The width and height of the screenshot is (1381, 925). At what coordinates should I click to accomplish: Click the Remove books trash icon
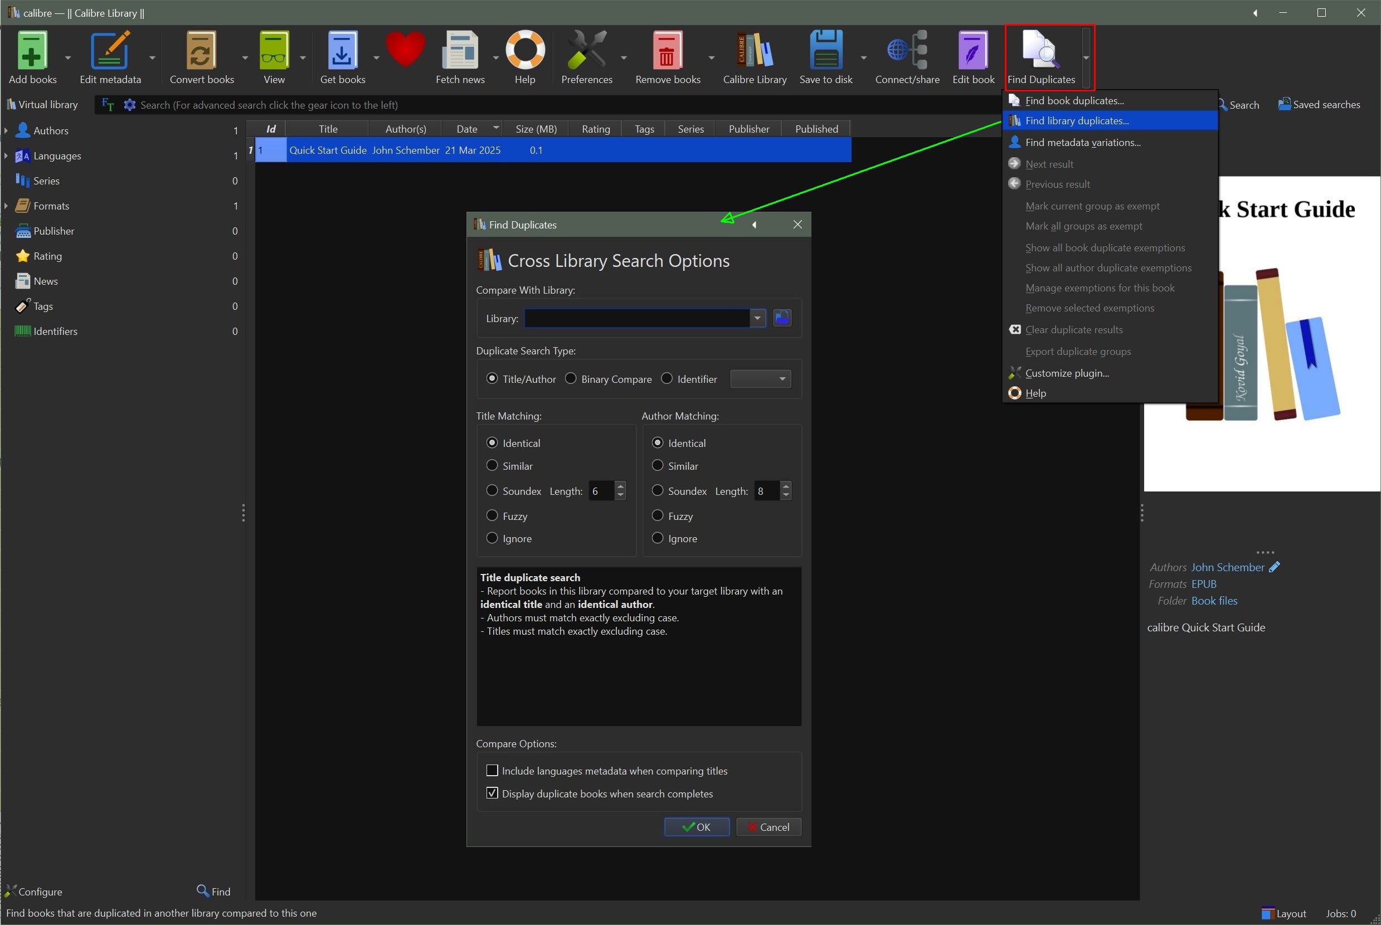[x=668, y=57]
